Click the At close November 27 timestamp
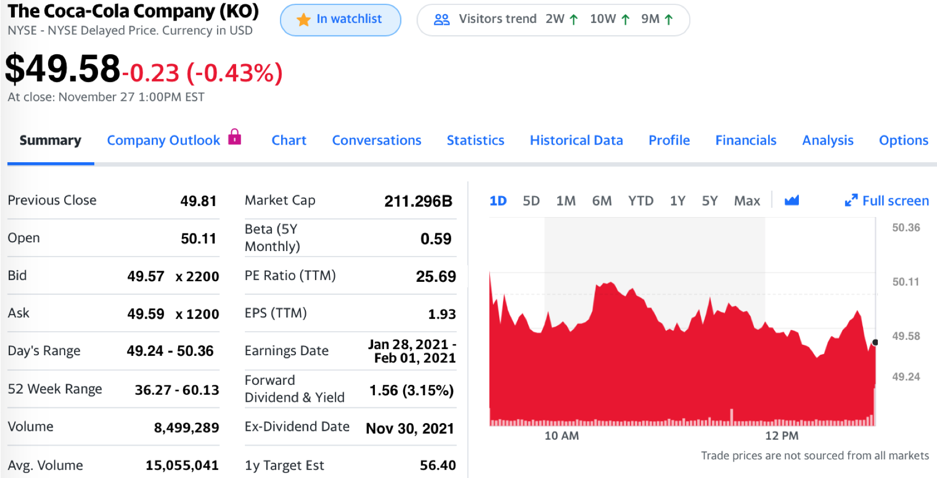This screenshot has width=937, height=478. point(106,97)
